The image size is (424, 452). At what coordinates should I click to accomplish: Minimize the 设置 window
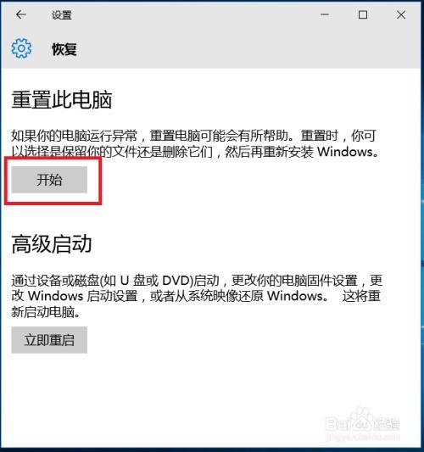325,14
